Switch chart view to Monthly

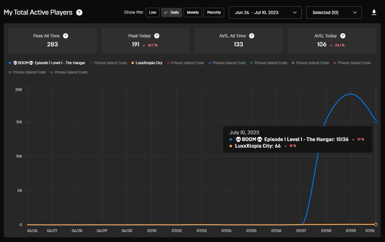[x=214, y=12]
